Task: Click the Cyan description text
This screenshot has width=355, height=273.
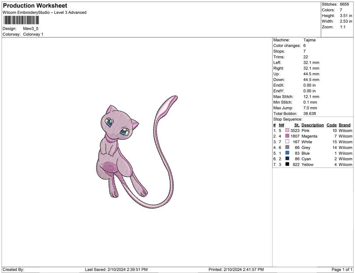Action: point(306,159)
